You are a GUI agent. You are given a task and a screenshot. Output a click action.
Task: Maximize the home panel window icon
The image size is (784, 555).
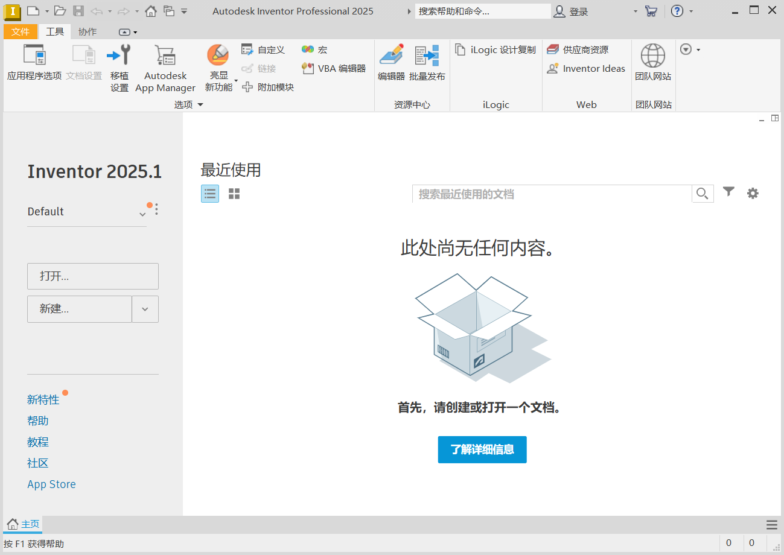tap(775, 118)
